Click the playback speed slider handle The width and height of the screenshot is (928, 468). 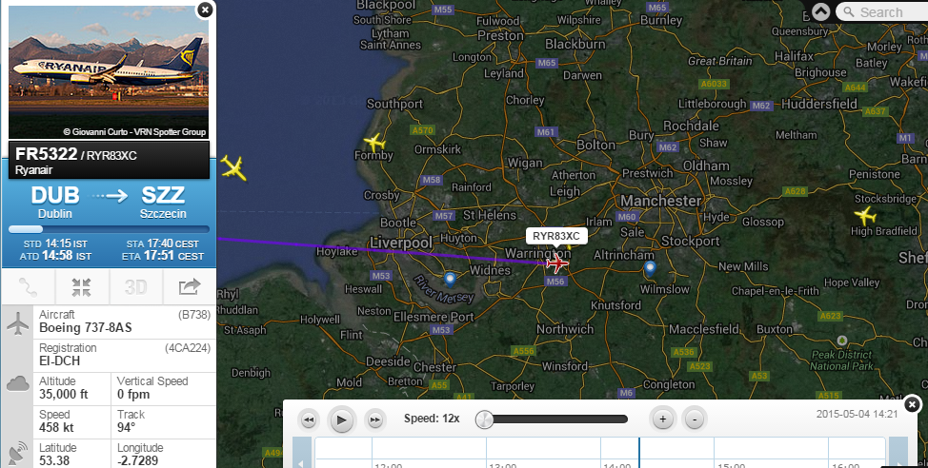(484, 419)
